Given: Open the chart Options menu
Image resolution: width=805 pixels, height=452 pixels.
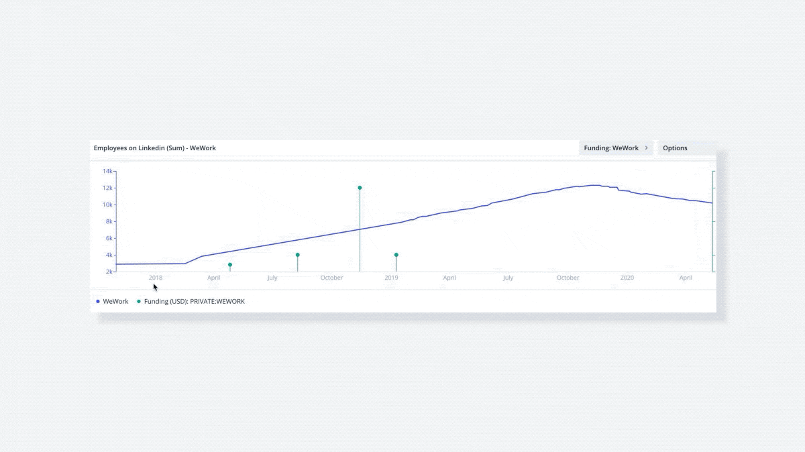Looking at the screenshot, I should 687,148.
